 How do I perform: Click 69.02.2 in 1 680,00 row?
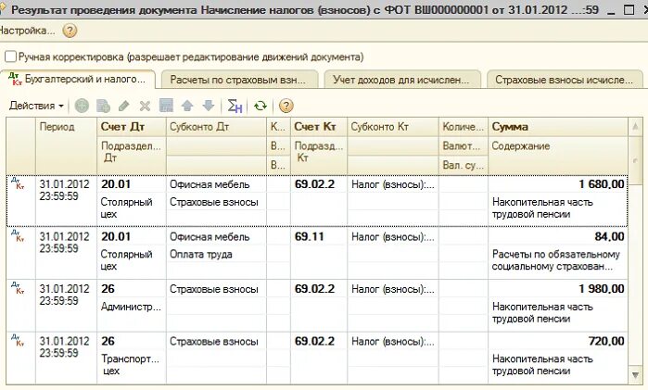point(319,184)
